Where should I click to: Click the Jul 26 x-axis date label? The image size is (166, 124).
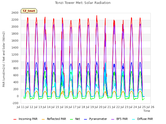(x=150, y=107)
